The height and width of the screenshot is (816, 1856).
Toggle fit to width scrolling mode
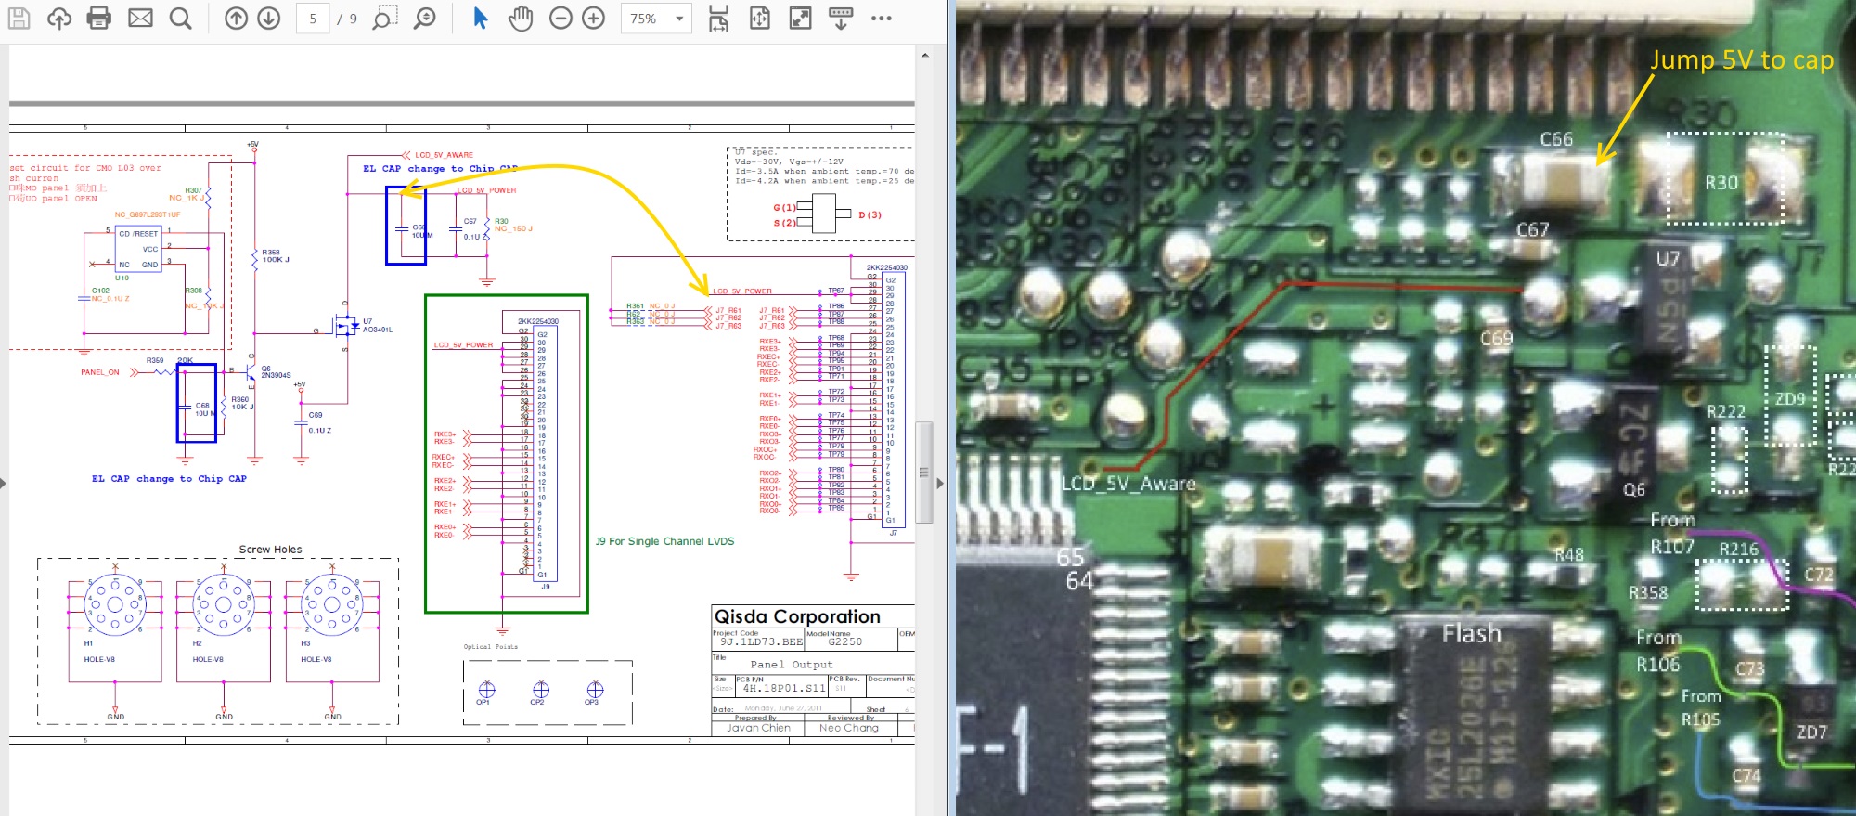coord(718,19)
